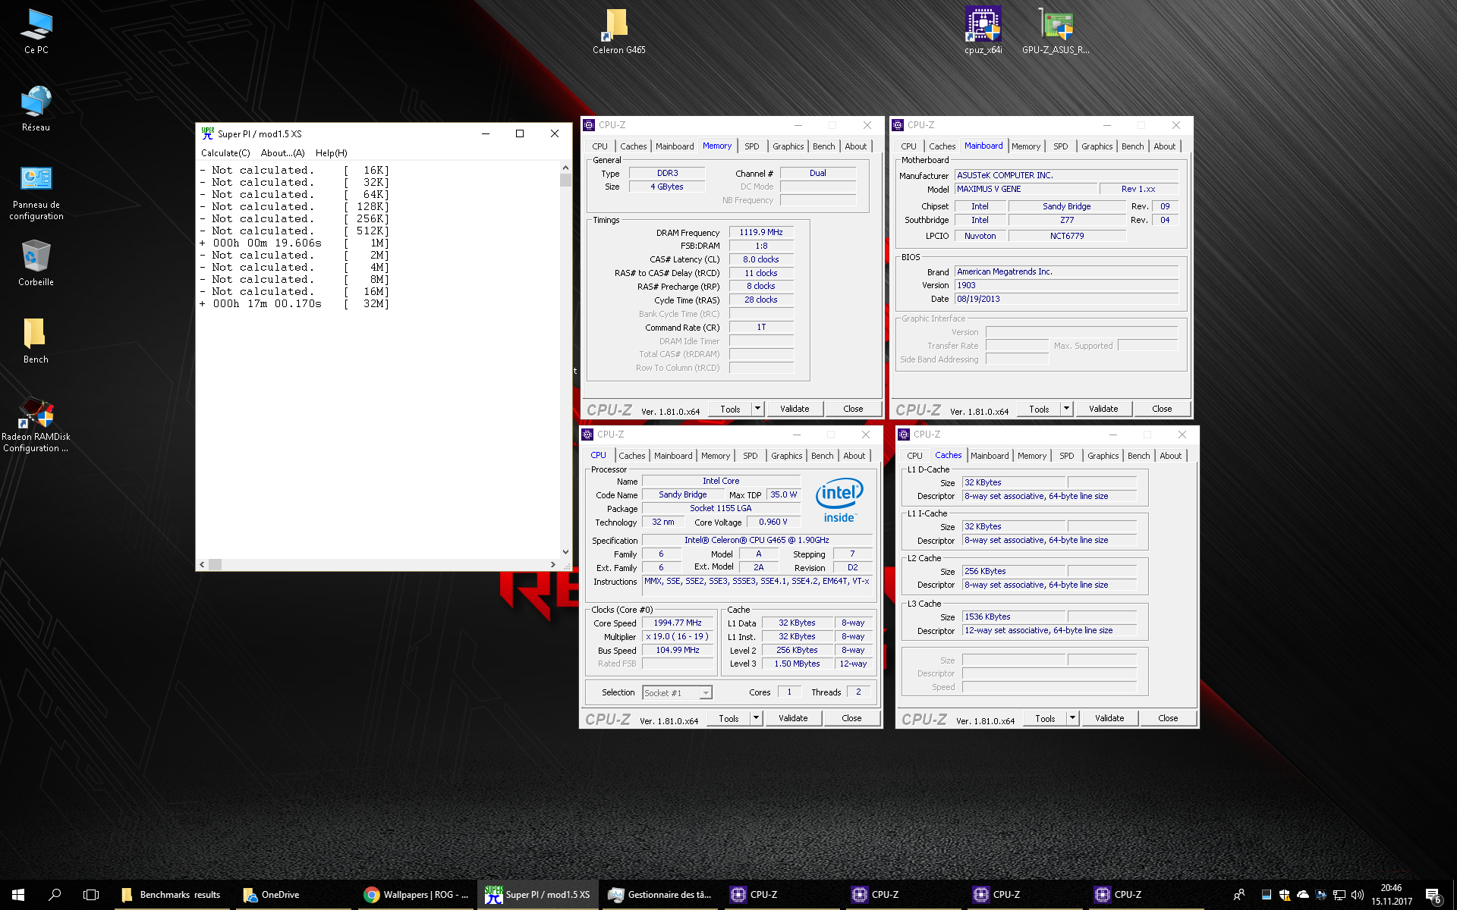Image resolution: width=1457 pixels, height=910 pixels.
Task: Click Validate in Memory CPU-Z window
Action: tap(795, 409)
